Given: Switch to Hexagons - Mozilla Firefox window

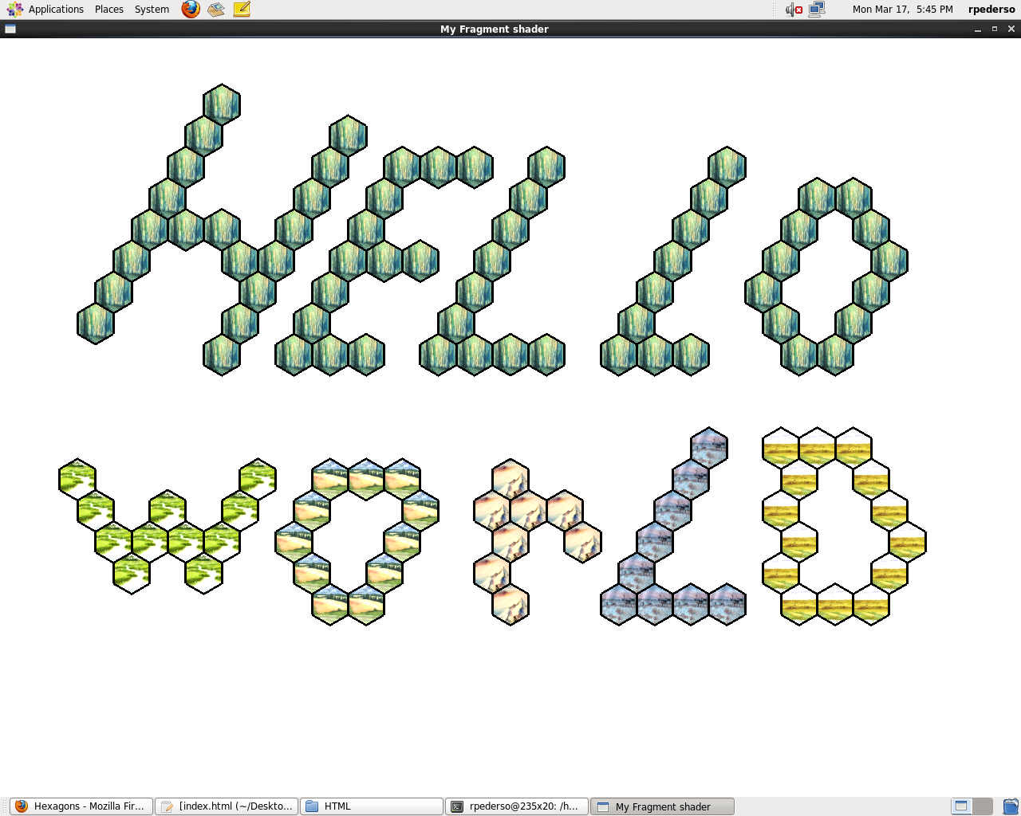Looking at the screenshot, I should pos(81,806).
